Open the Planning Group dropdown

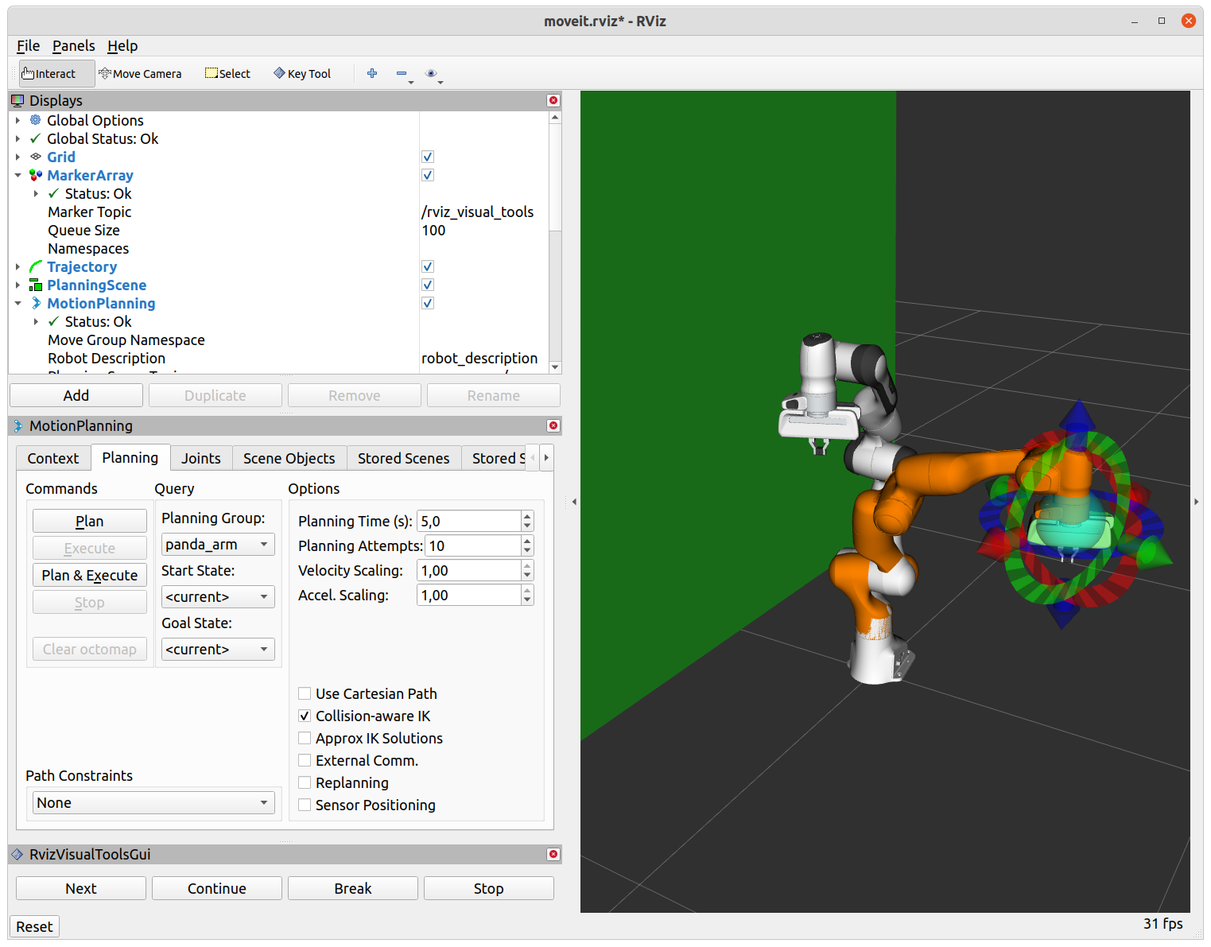[x=217, y=544]
